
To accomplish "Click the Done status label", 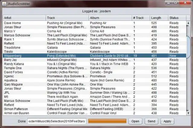I will click(22, 121).
